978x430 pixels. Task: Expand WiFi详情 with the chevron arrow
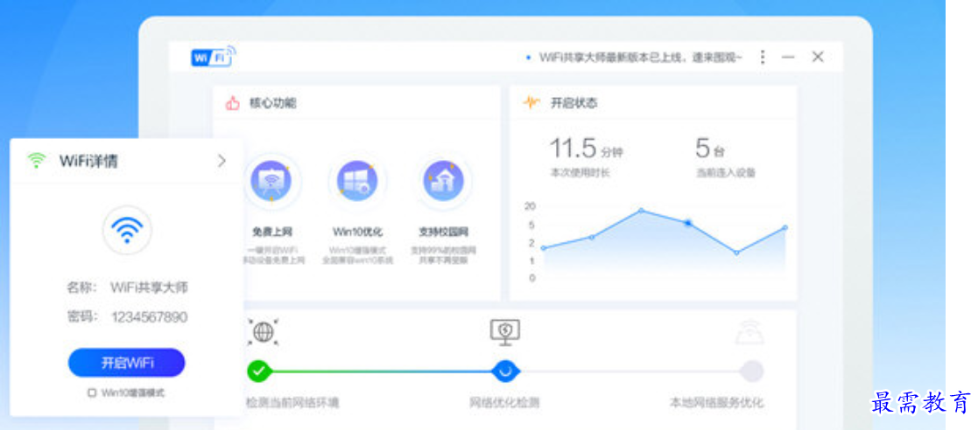click(222, 161)
